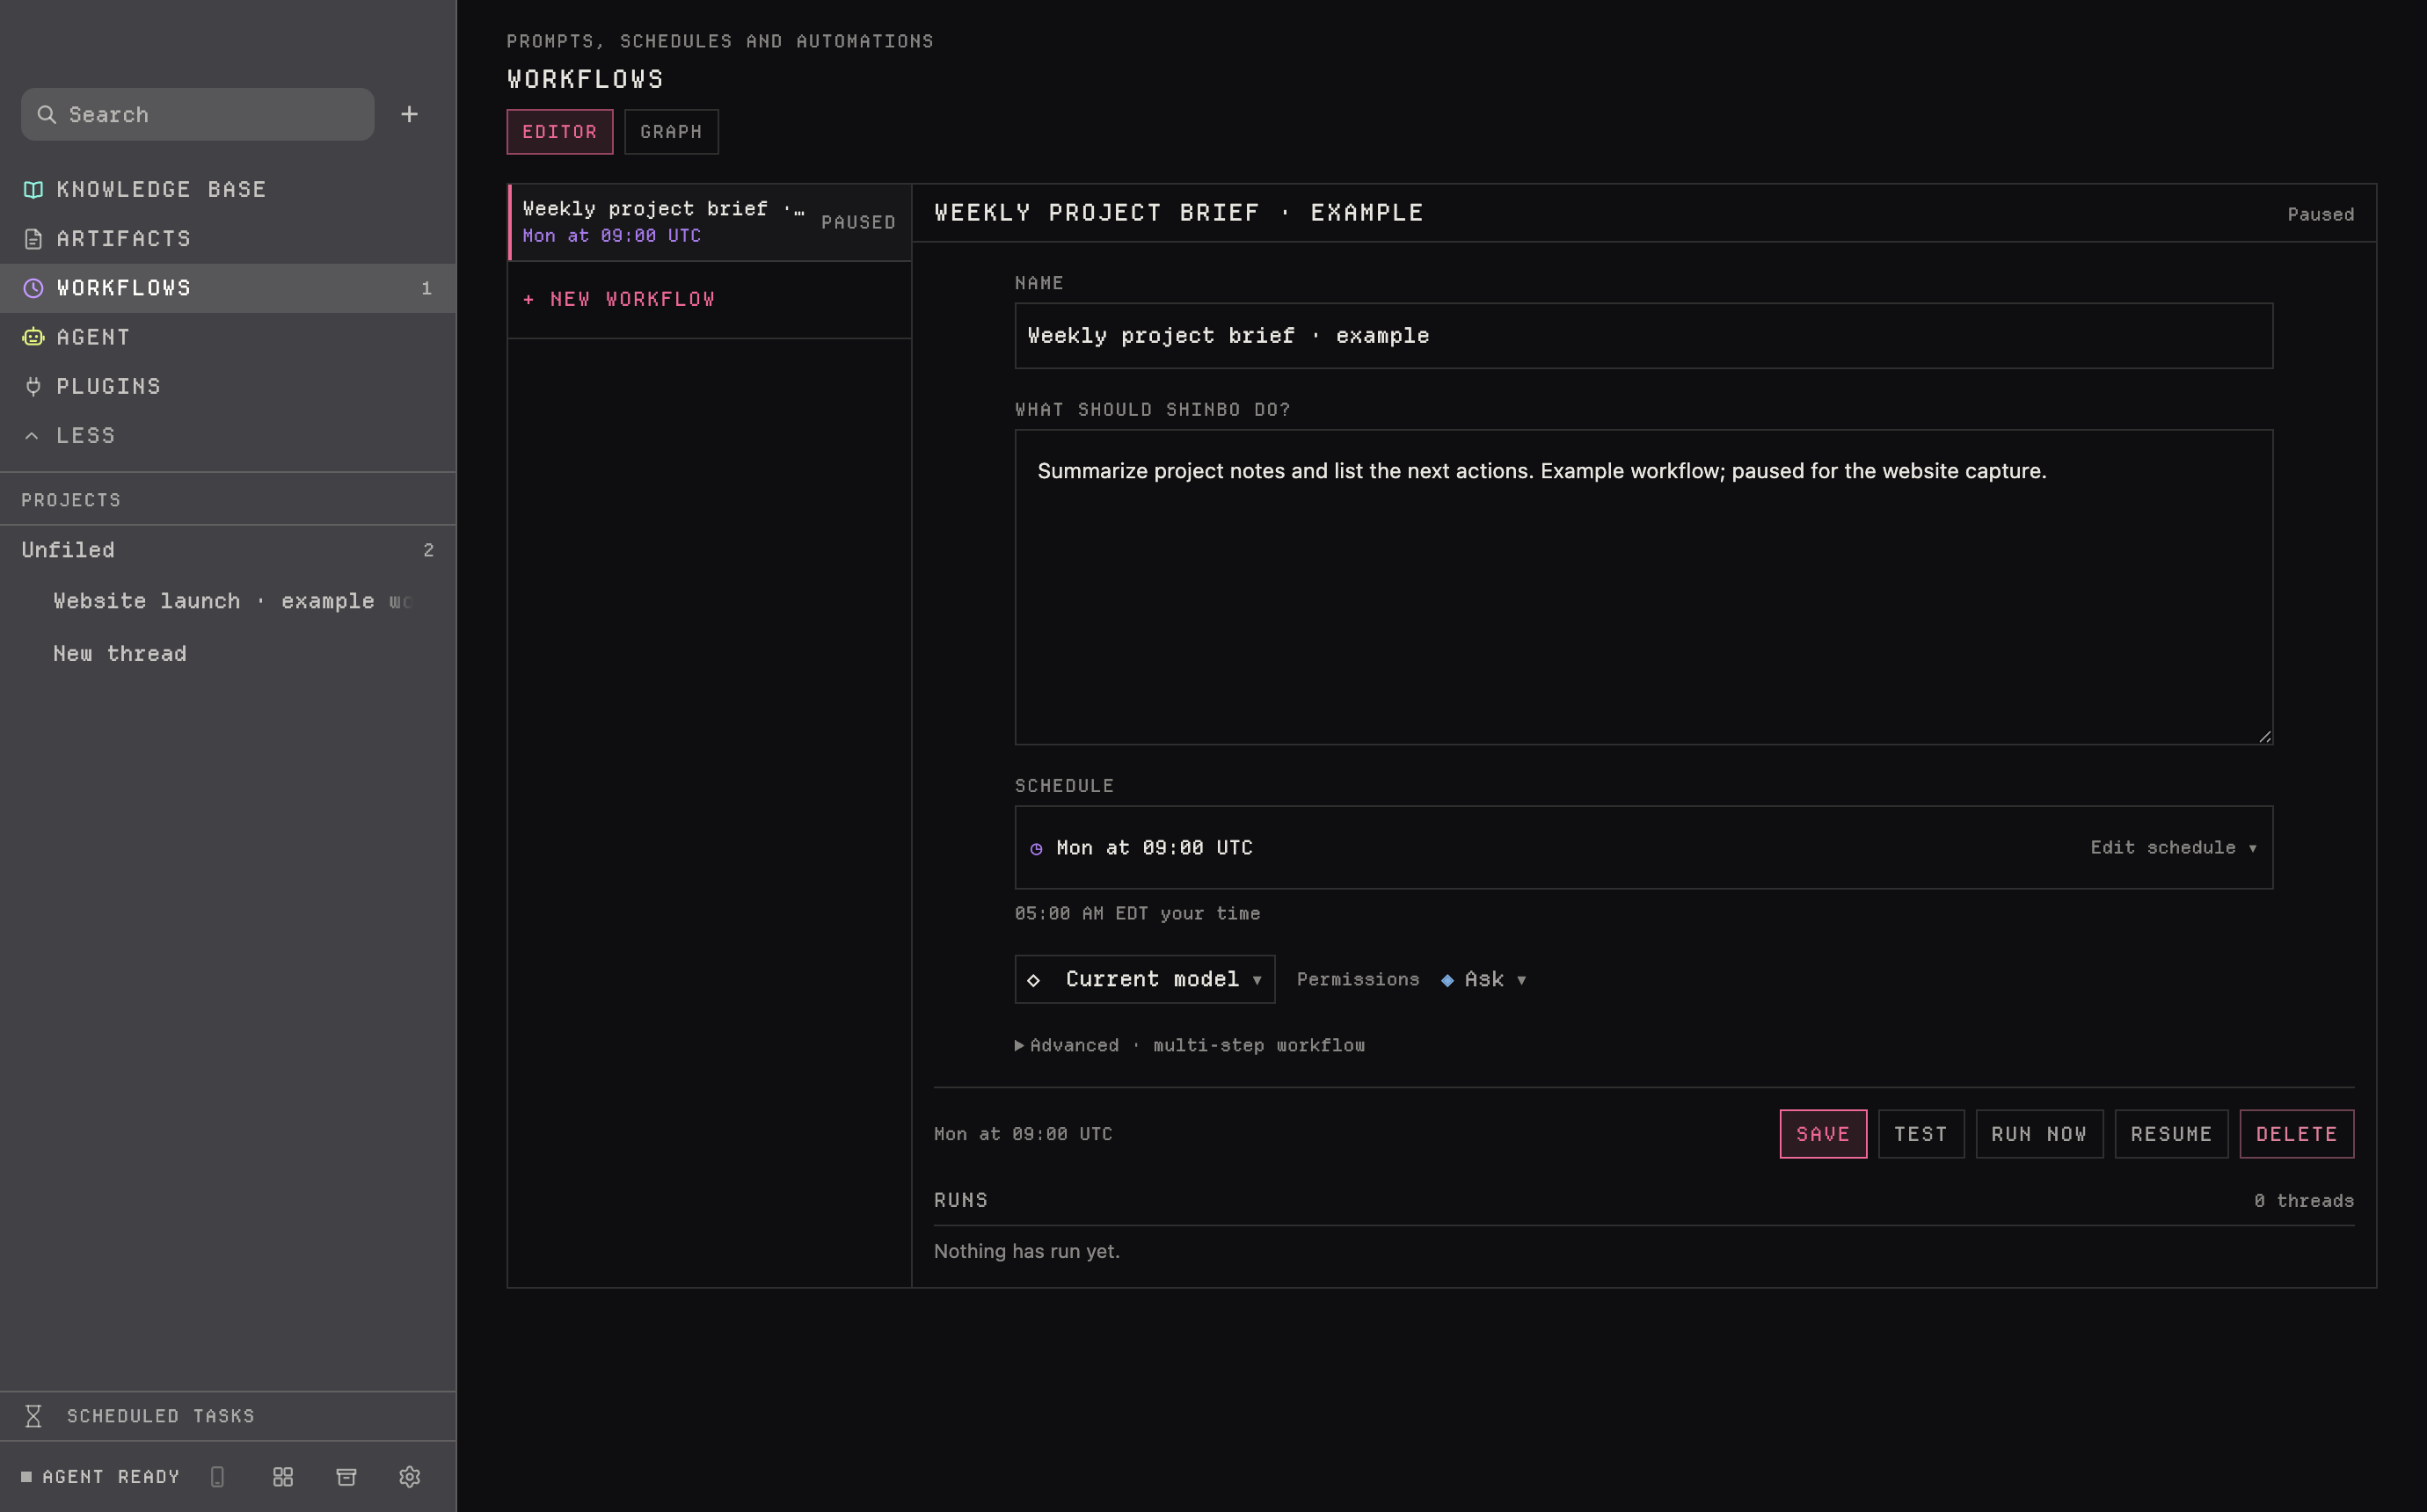Click the archive box icon in footer

pos(346,1476)
